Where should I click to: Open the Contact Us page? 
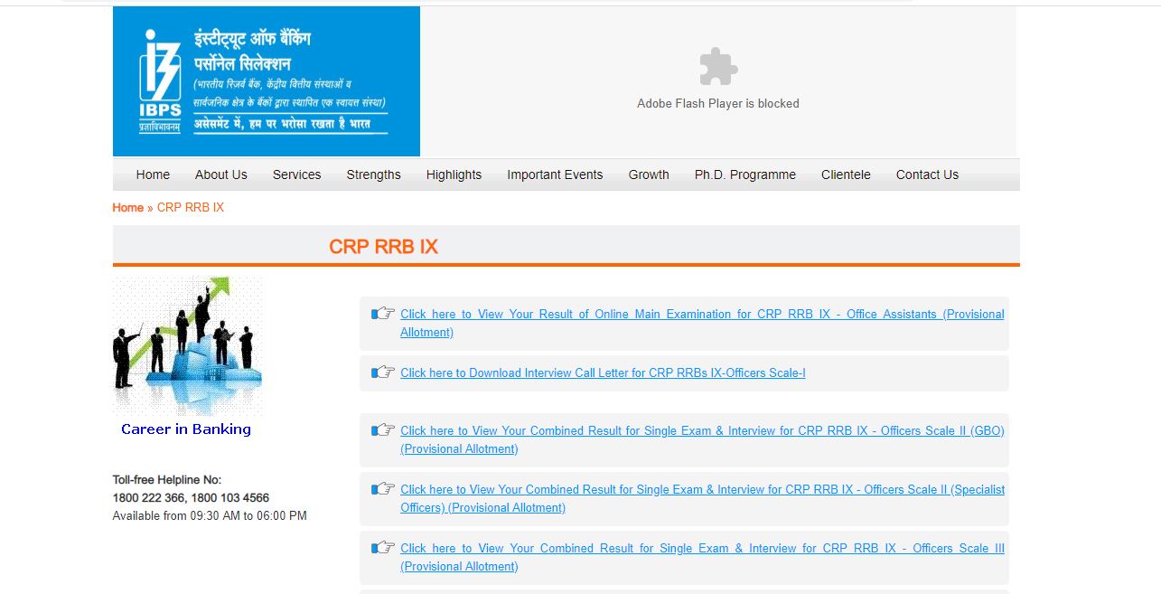[x=927, y=174]
